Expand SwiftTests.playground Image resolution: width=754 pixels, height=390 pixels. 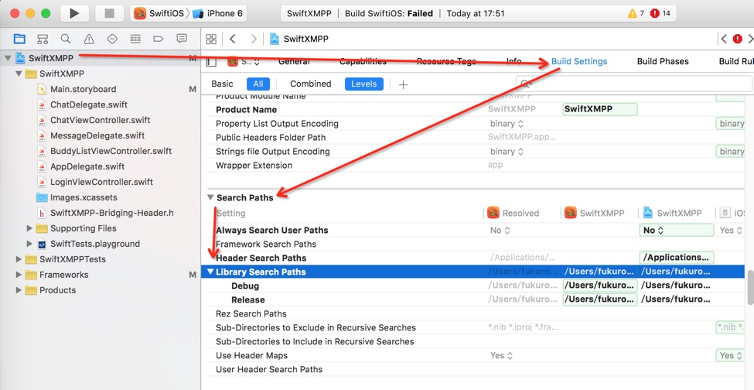30,244
